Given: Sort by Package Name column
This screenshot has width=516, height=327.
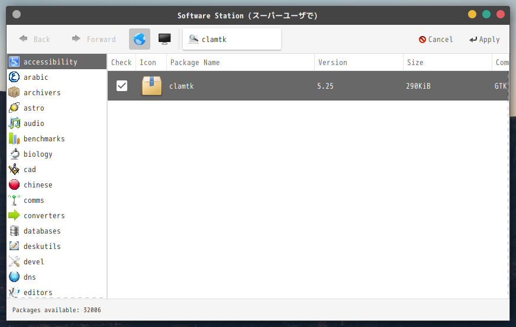Looking at the screenshot, I should pyautogui.click(x=241, y=63).
